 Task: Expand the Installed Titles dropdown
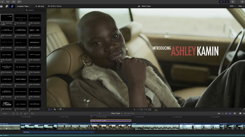24,6
